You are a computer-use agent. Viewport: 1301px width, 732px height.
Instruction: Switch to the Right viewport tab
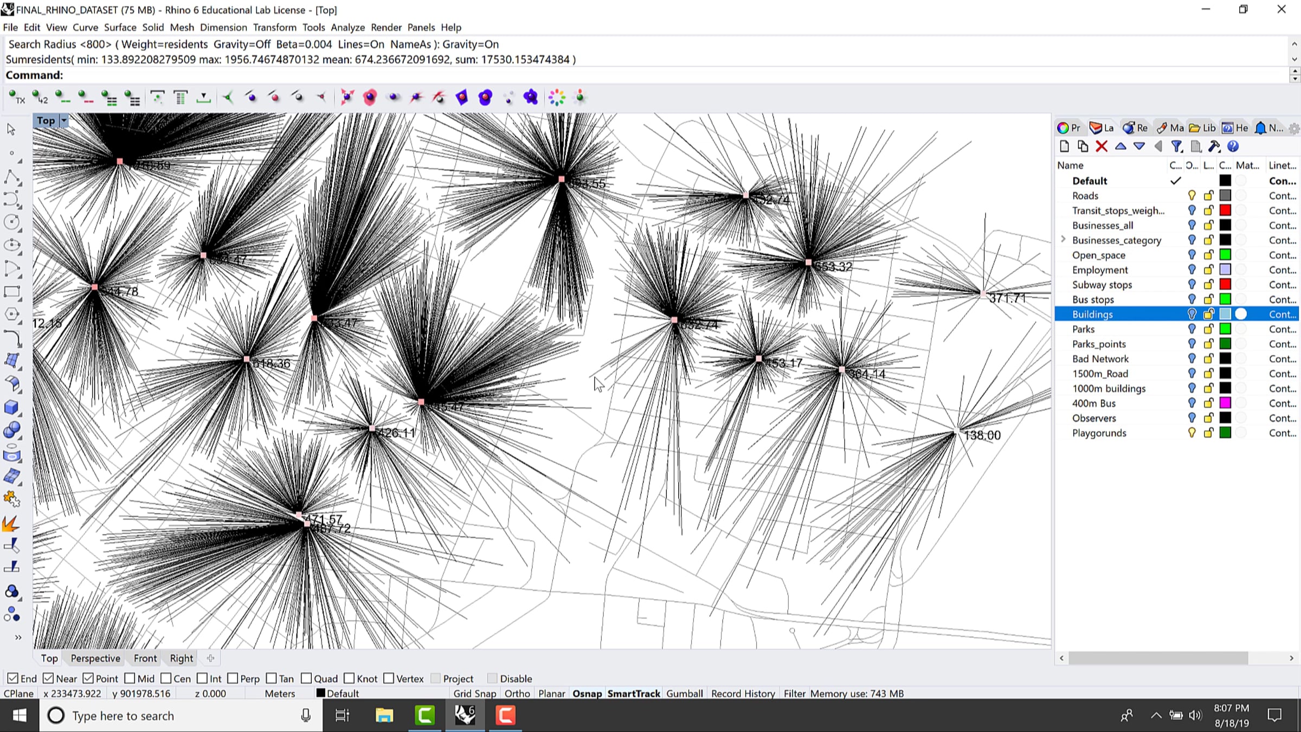(x=182, y=658)
